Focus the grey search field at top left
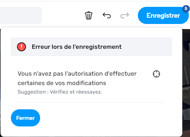Image resolution: width=190 pixels, height=137 pixels. 21,15
